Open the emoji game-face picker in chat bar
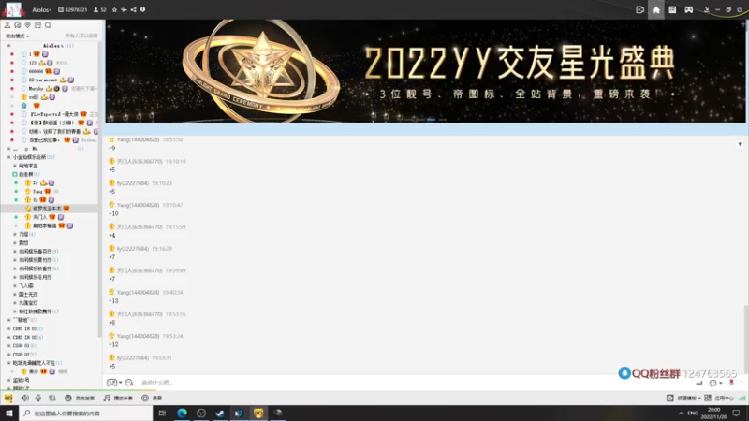The width and height of the screenshot is (749, 421). tap(111, 383)
